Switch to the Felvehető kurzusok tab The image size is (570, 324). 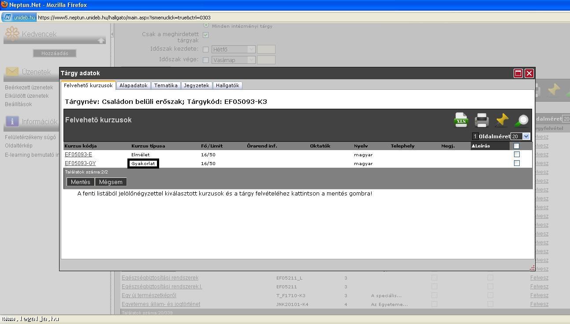88,85
